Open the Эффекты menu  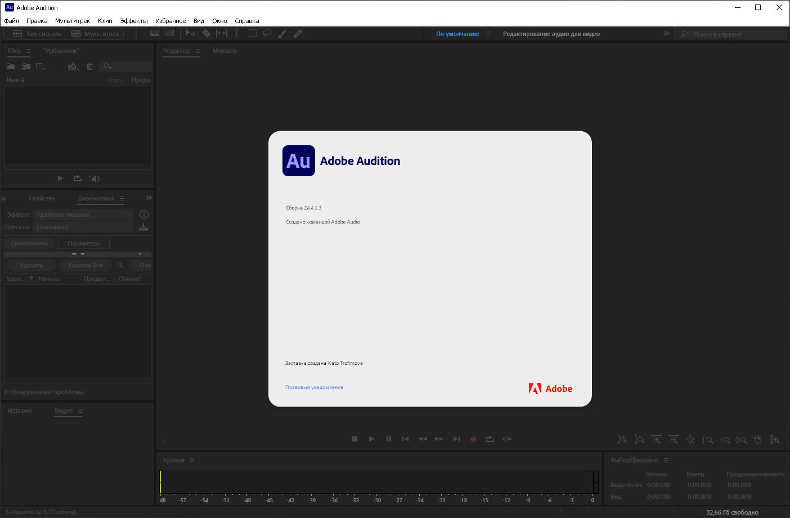click(134, 21)
